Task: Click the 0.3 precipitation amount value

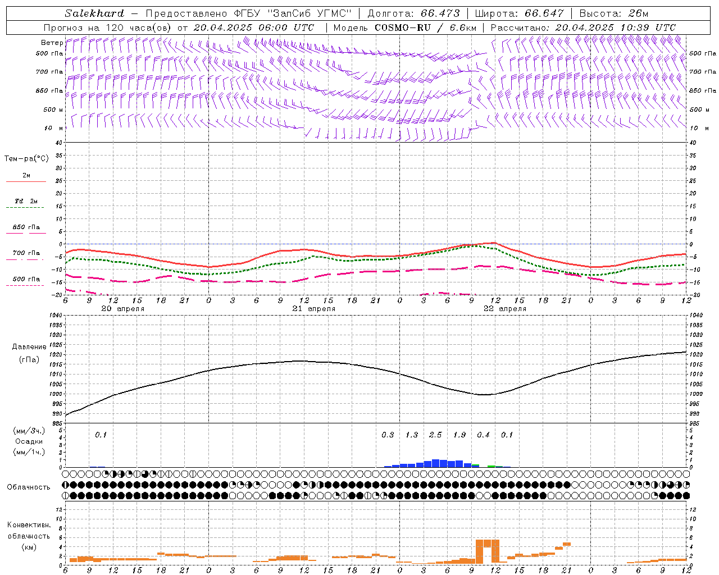Action: (388, 435)
